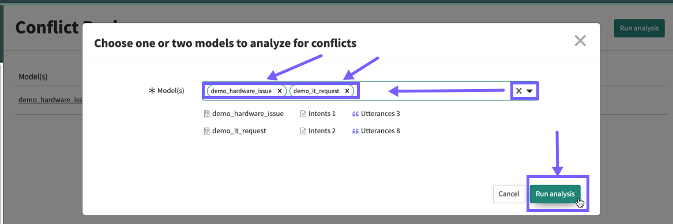
Task: Click the Intents 1 text
Action: click(322, 114)
